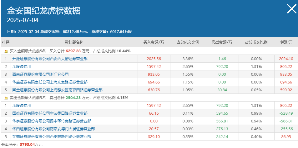Close the 金安国纪龙虎榜数据 dialog
Viewport: 298px width, 148px height.
291,9
